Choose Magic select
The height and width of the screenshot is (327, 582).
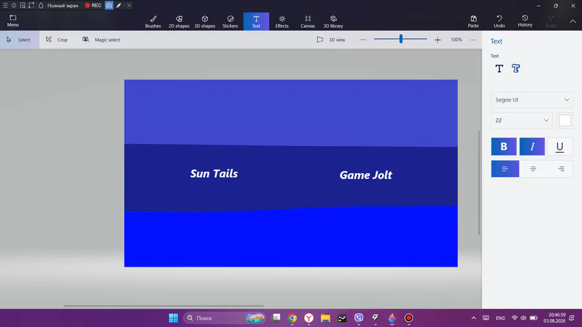pos(102,39)
